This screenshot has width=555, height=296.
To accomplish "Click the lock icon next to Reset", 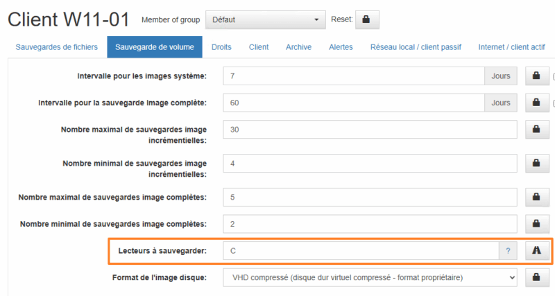I will pos(366,20).
